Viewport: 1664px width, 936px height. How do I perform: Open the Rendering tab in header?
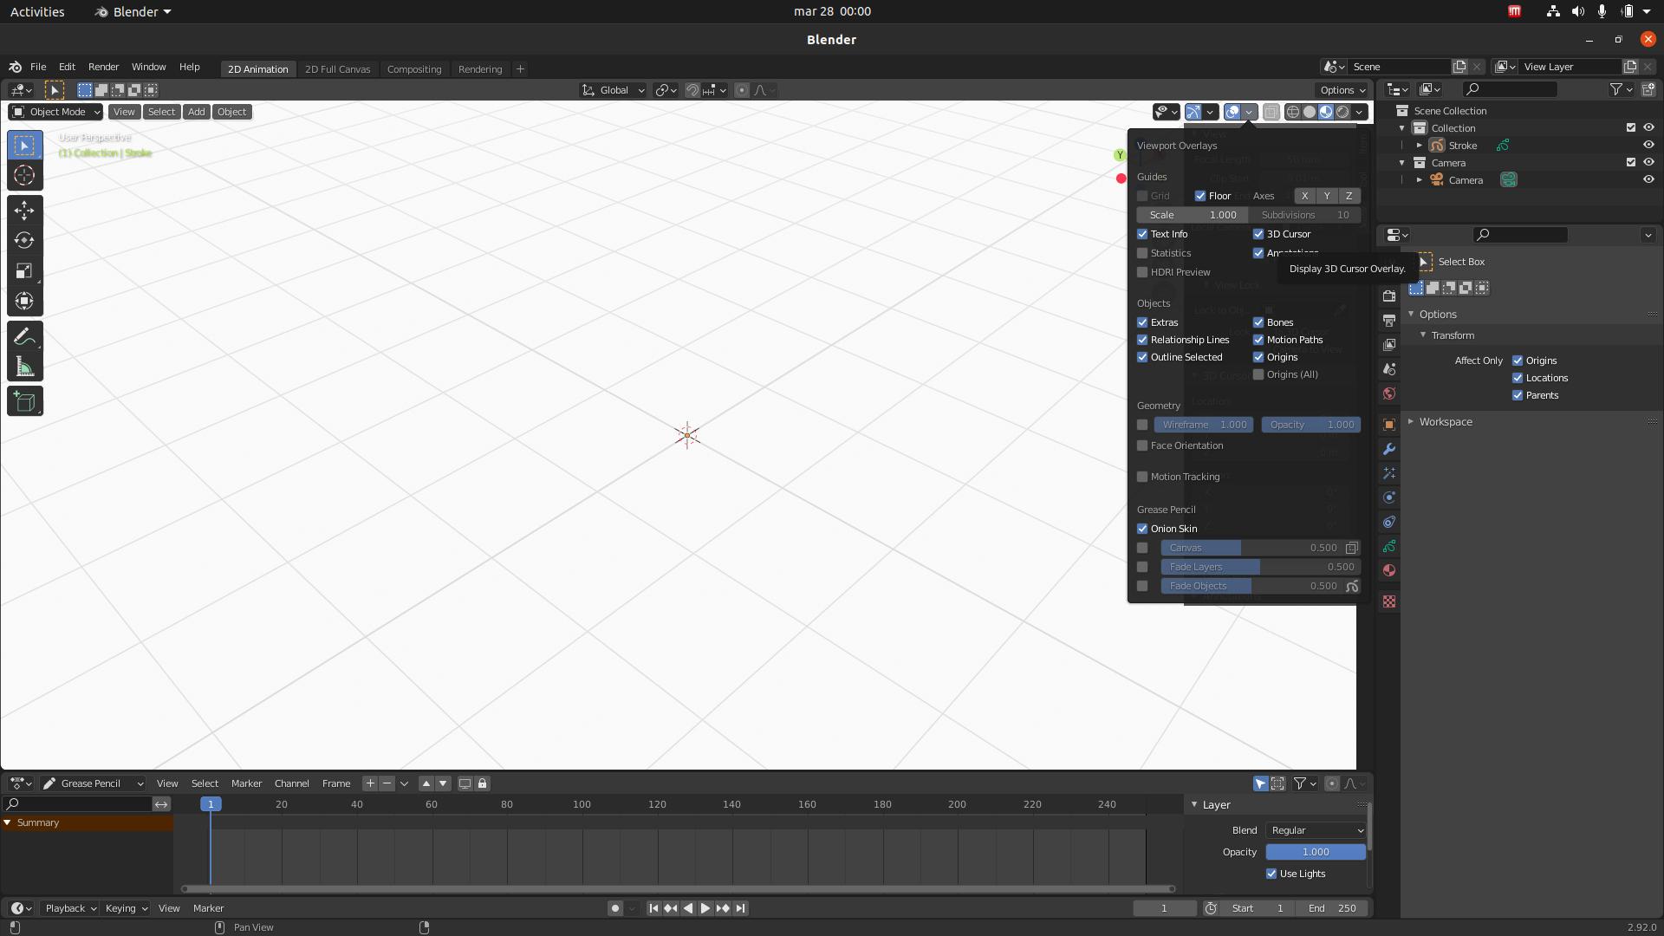[480, 68]
